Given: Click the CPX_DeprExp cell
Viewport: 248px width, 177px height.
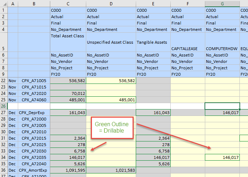Looking at the screenshot, I should click(x=34, y=112).
